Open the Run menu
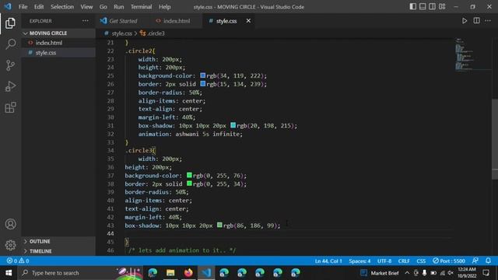 tap(119, 7)
